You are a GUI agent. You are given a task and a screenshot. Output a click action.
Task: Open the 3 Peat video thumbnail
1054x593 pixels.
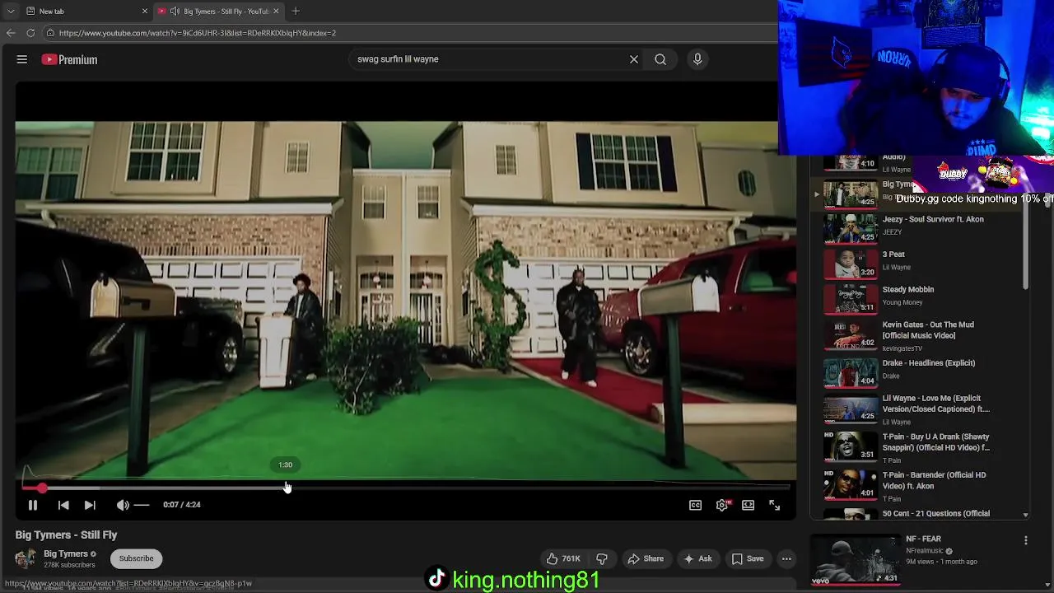pos(851,264)
